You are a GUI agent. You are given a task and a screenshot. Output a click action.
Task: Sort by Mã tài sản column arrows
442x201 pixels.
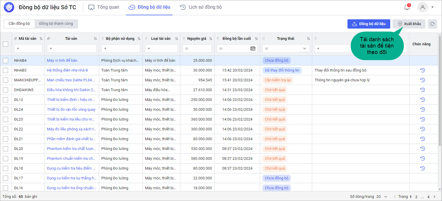tap(41, 39)
